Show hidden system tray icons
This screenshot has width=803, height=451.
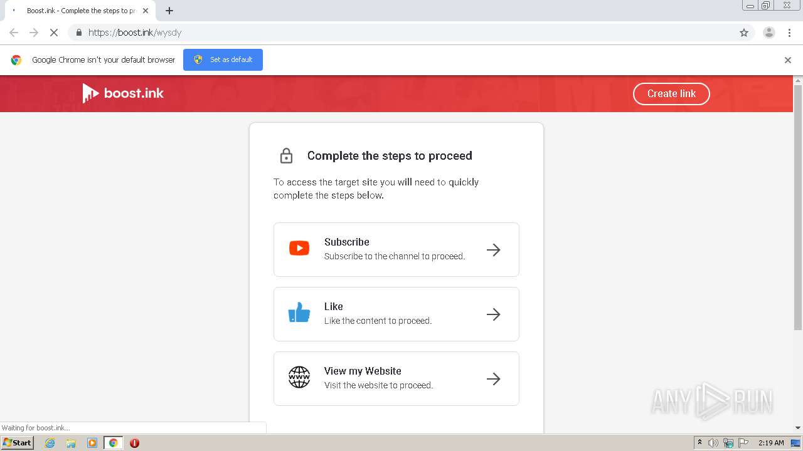pyautogui.click(x=700, y=443)
